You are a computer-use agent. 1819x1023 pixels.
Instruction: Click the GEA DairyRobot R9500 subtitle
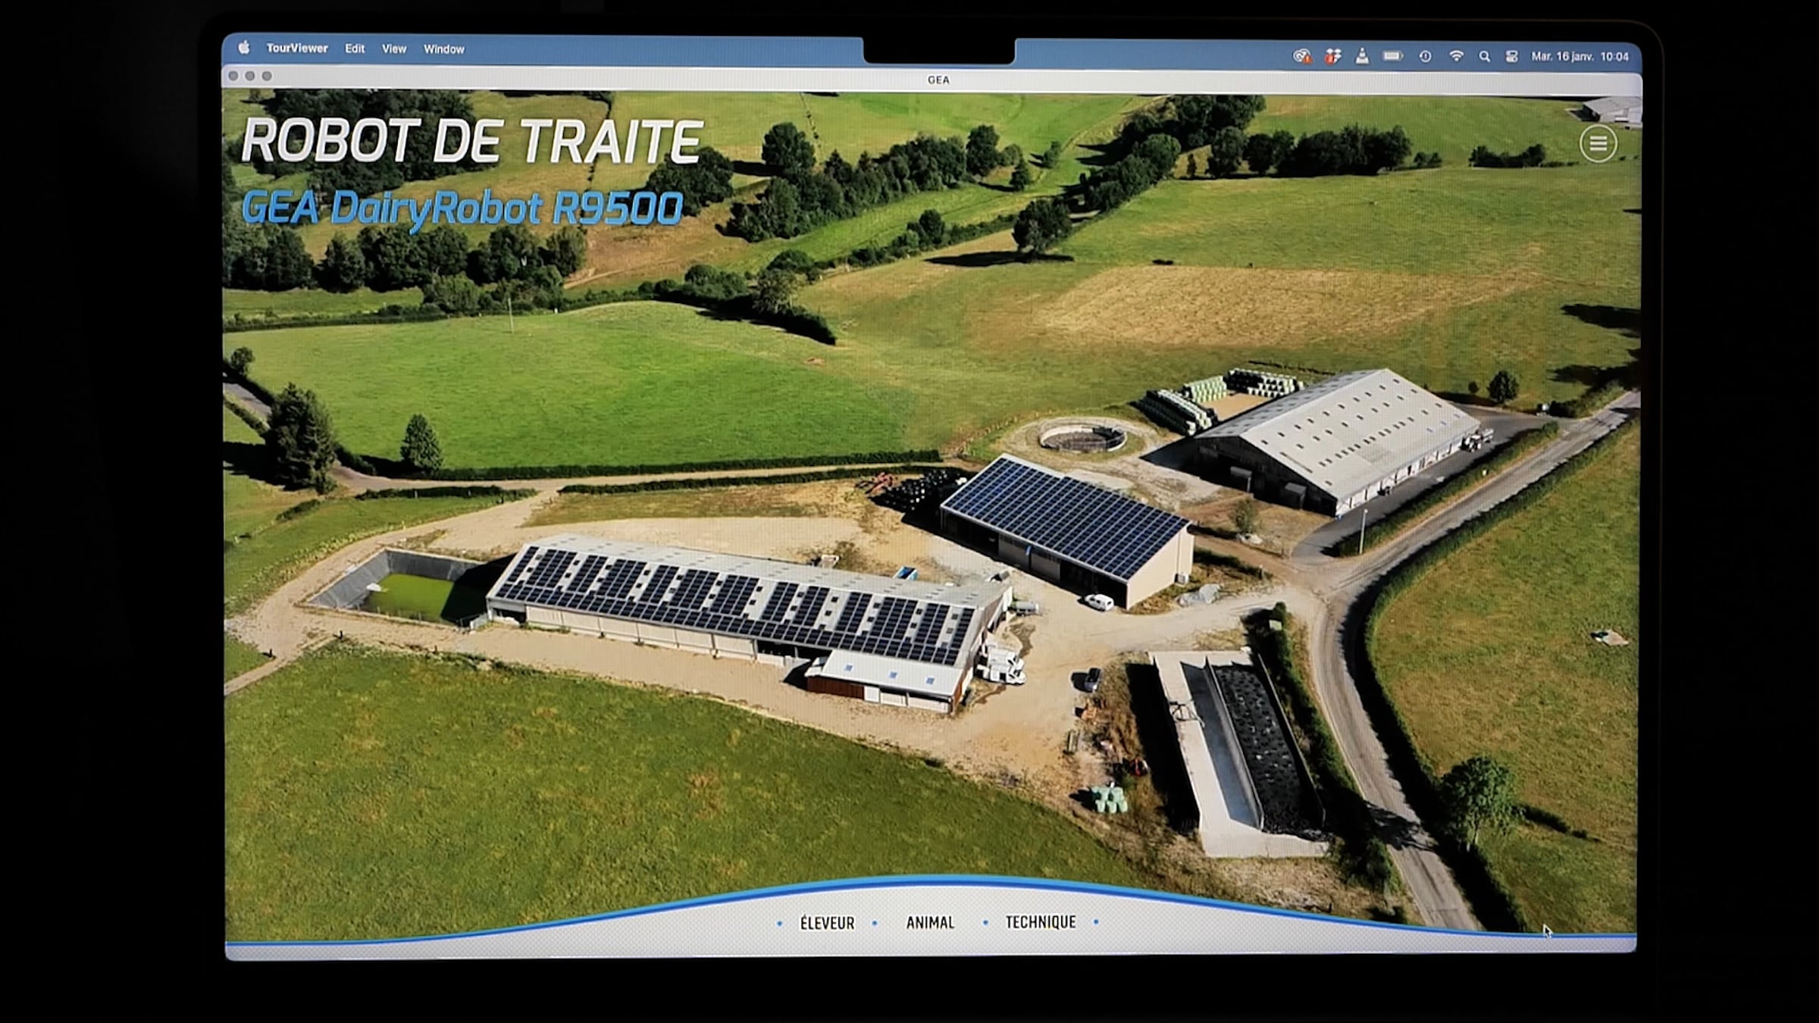tap(462, 208)
